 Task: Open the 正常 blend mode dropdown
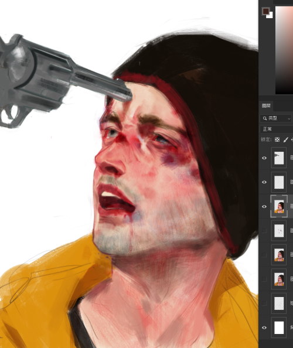277,129
